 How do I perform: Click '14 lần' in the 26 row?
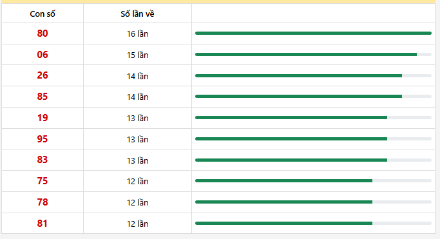tap(137, 76)
